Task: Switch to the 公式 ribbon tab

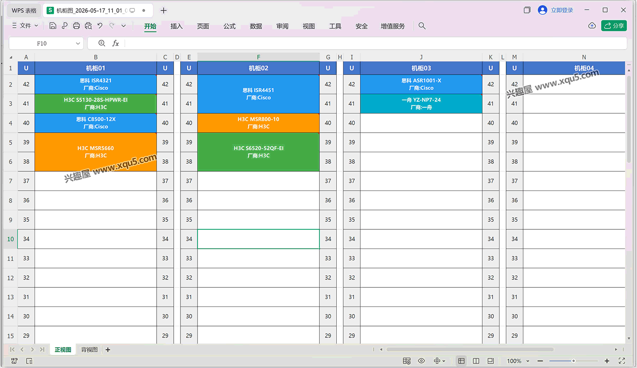Action: tap(229, 26)
